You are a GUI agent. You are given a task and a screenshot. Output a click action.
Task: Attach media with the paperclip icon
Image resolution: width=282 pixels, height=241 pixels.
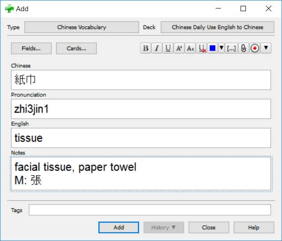click(244, 48)
